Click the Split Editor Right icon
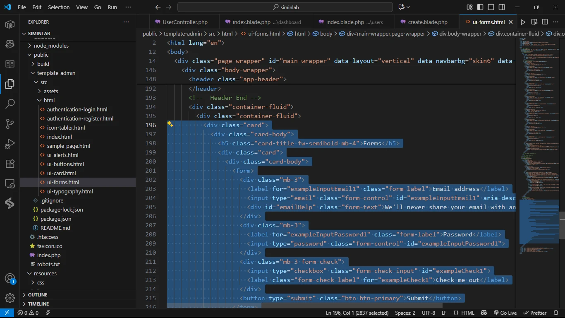The height and width of the screenshot is (318, 565). point(545,22)
